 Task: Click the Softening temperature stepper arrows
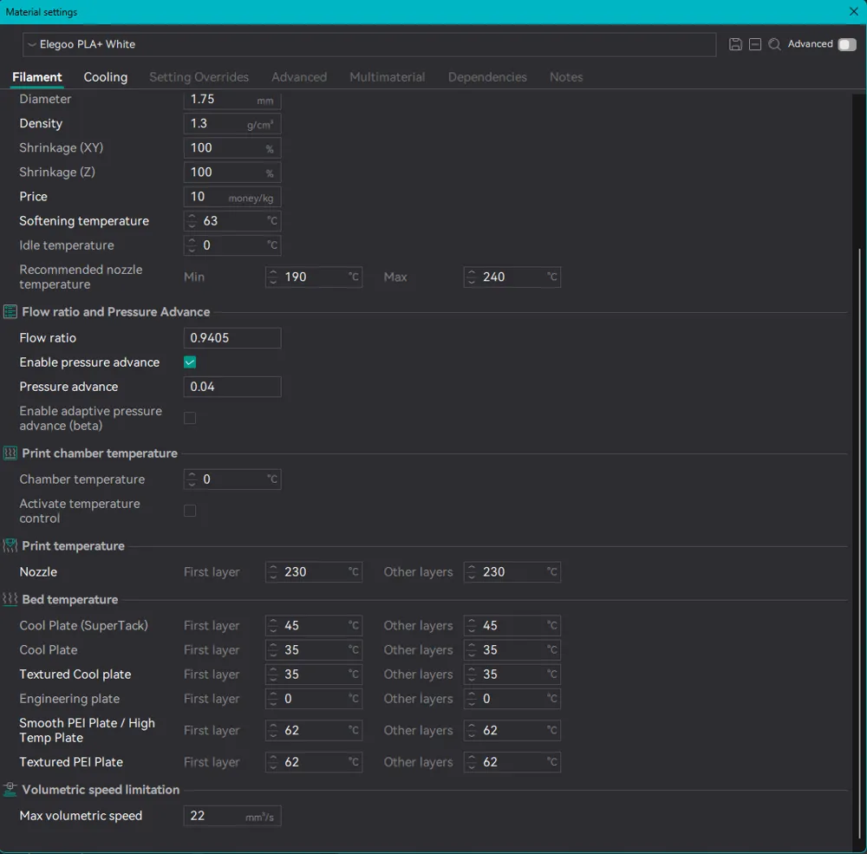pos(192,221)
